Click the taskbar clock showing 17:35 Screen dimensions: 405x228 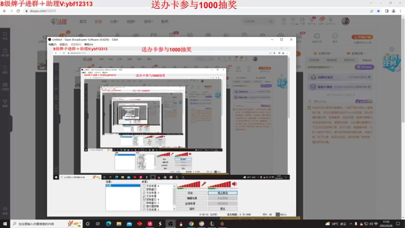pyautogui.click(x=385, y=223)
